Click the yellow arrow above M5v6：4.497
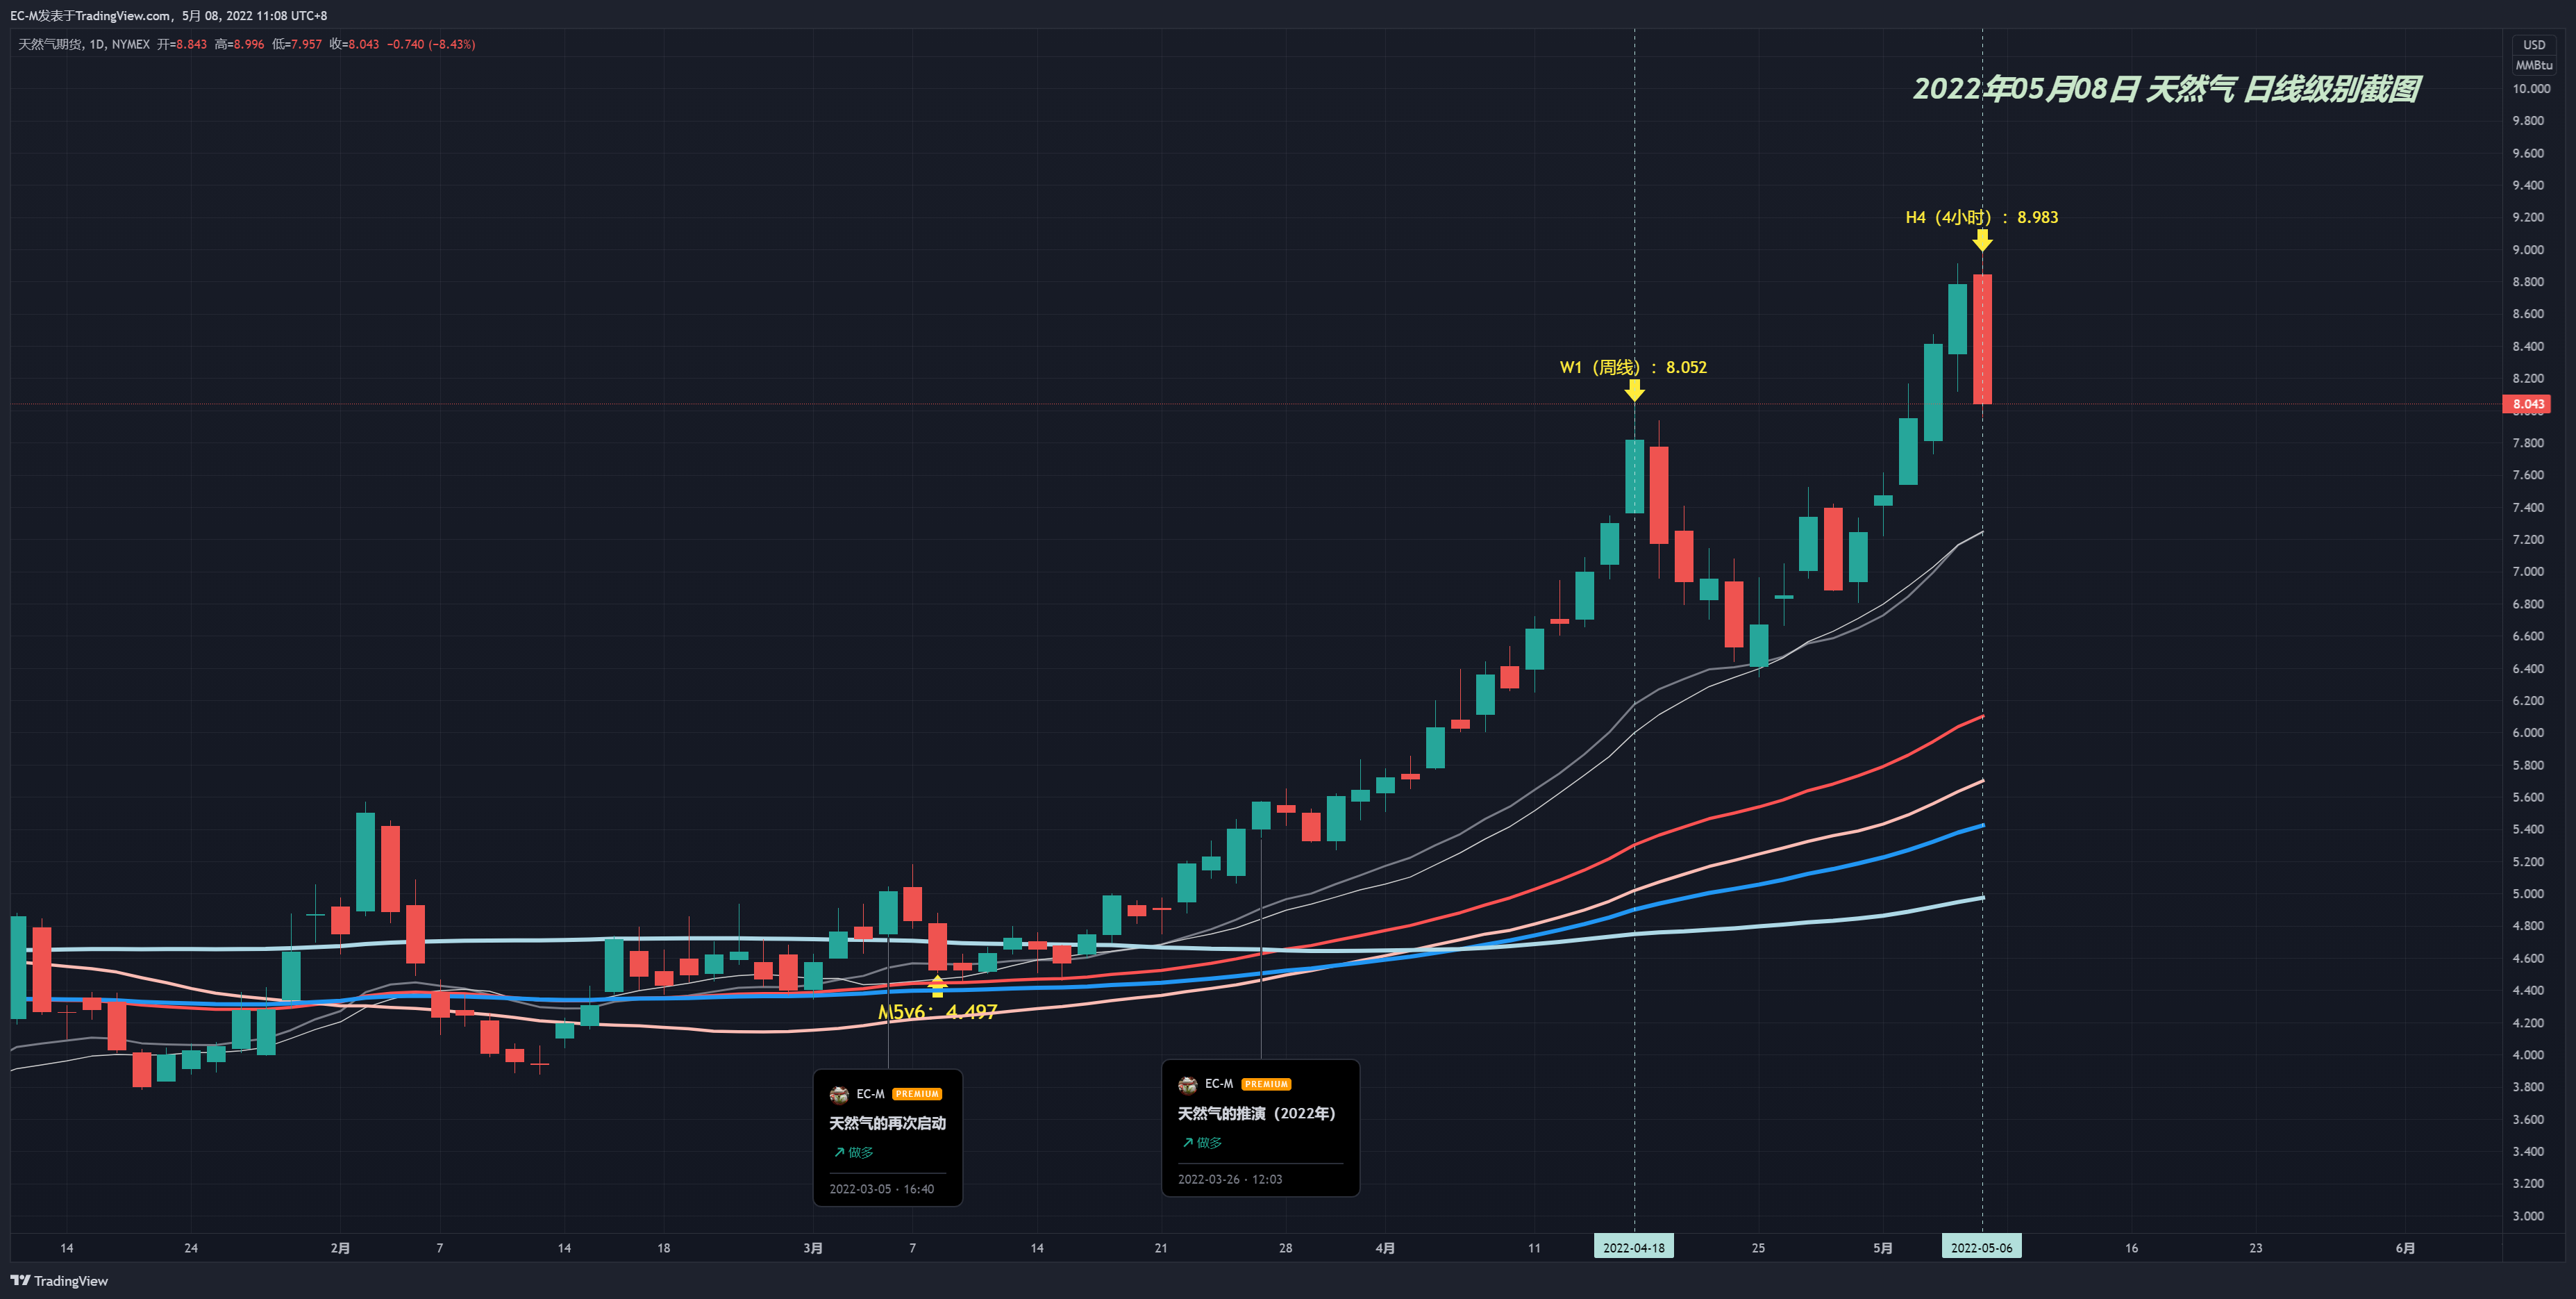 [937, 986]
